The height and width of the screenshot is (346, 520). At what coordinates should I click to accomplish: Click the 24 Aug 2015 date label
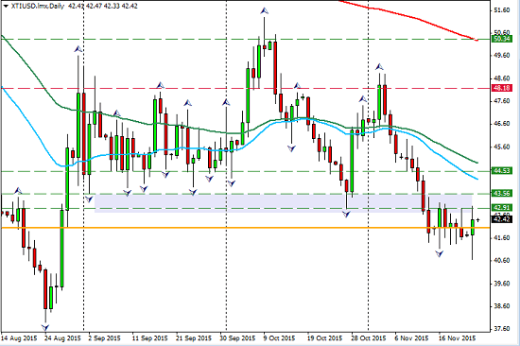[62, 338]
